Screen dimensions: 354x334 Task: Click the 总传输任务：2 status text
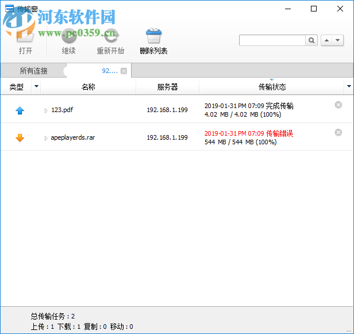(x=53, y=316)
